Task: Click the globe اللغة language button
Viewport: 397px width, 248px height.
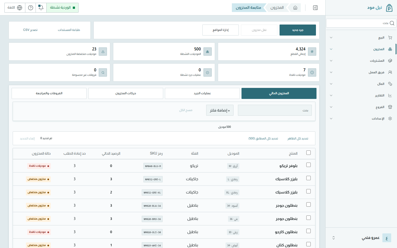Action: 15,8
